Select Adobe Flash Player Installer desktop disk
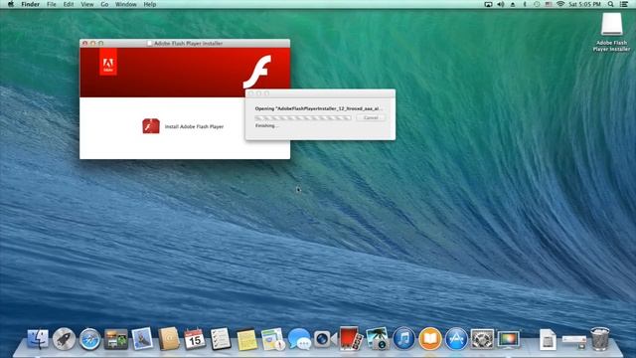 pyautogui.click(x=611, y=24)
